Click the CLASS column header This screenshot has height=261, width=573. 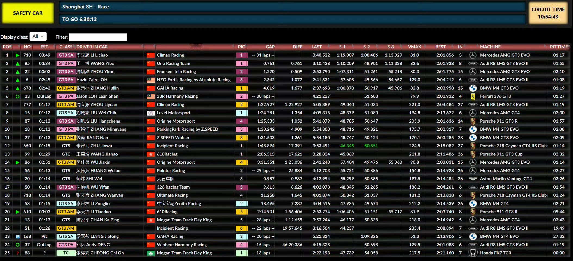coord(66,47)
